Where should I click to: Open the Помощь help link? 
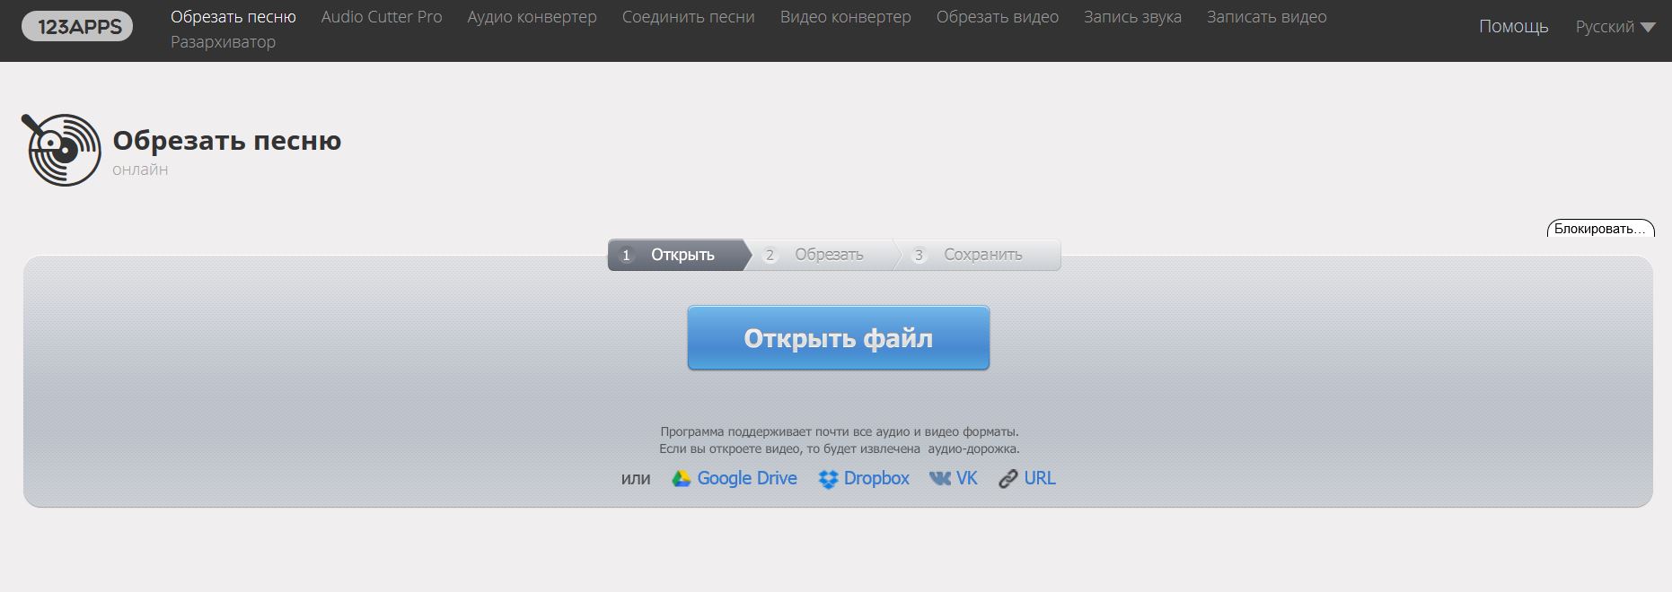click(x=1514, y=27)
